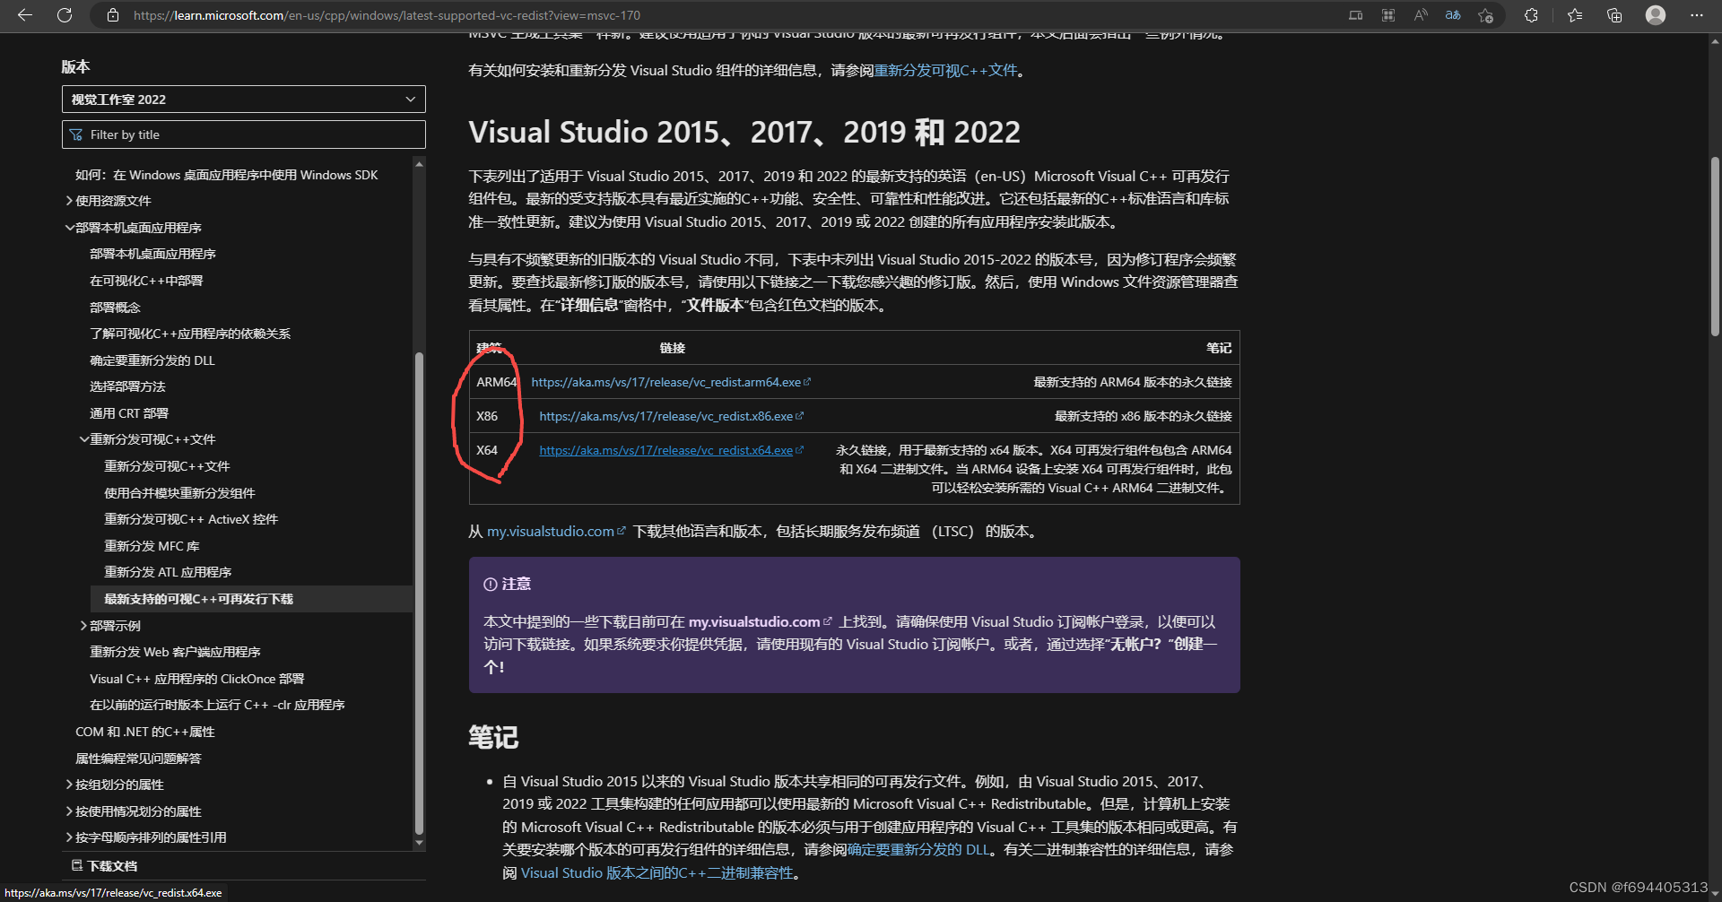This screenshot has width=1722, height=902.
Task: Open the vc_redist.arm64.exe download link
Action: pos(665,382)
